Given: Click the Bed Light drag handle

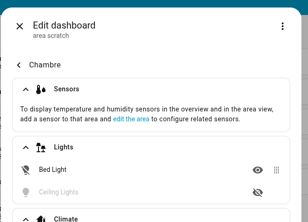Looking at the screenshot, I should [277, 170].
